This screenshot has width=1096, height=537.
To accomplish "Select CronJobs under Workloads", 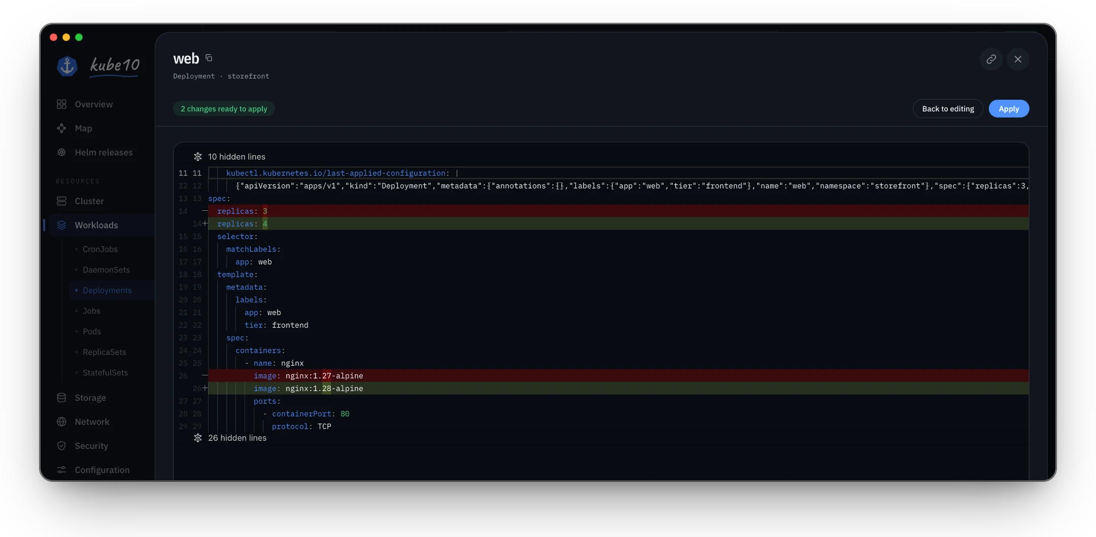I will click(x=100, y=249).
